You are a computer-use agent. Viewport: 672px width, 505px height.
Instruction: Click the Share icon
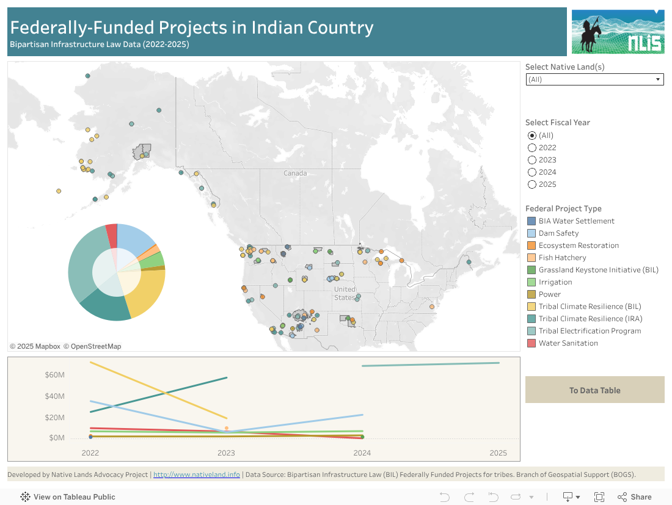click(x=635, y=497)
